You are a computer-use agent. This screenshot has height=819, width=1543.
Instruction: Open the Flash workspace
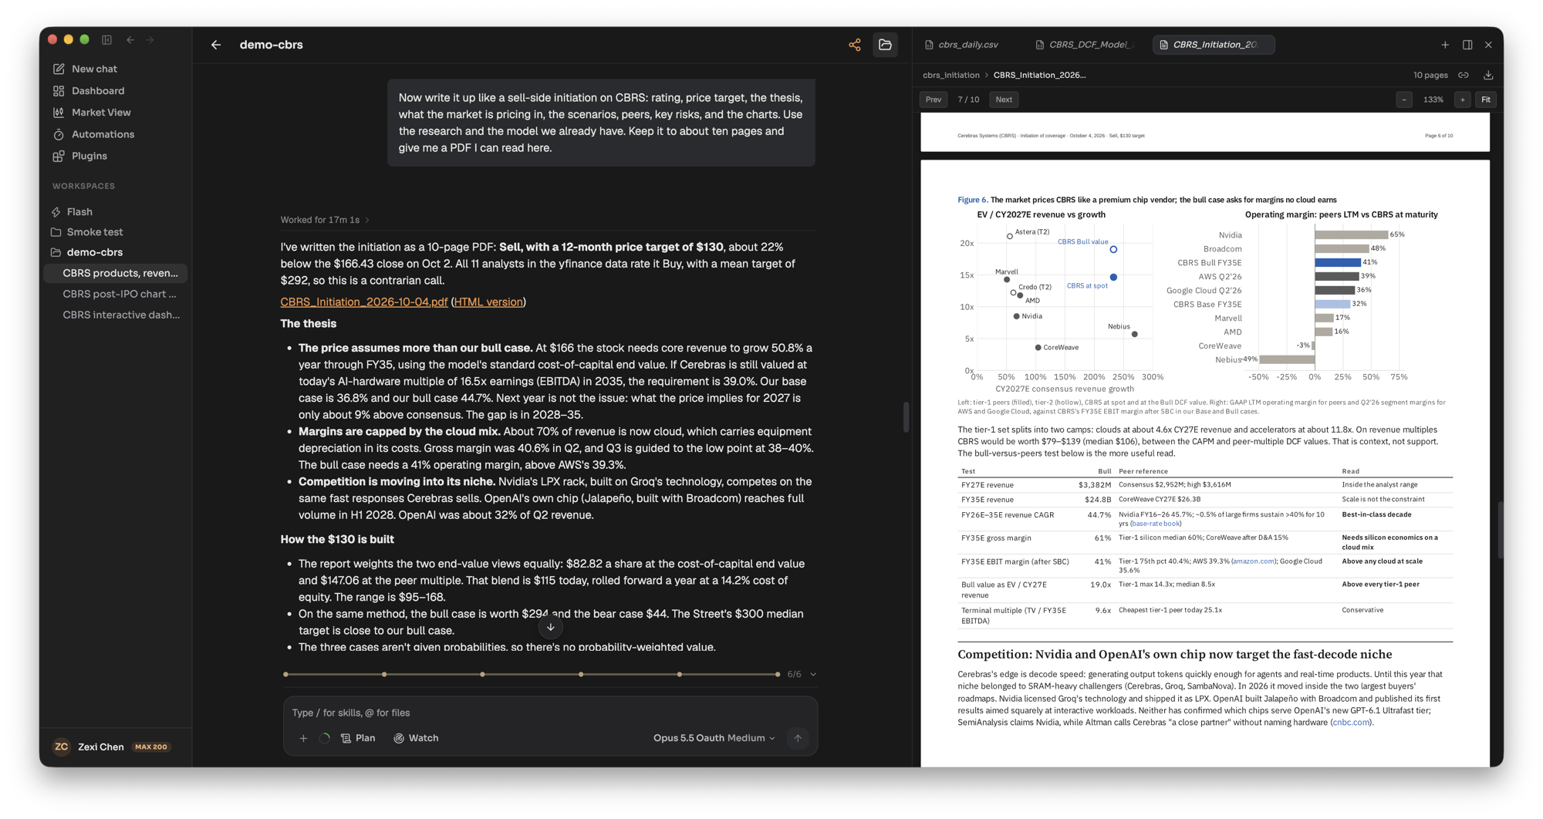[x=79, y=211]
